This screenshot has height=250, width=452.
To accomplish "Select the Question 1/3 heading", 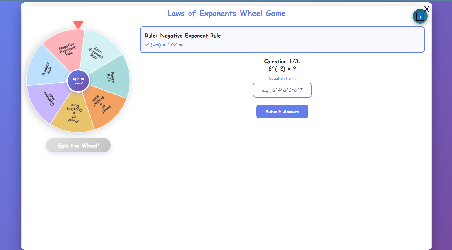I will (x=282, y=61).
